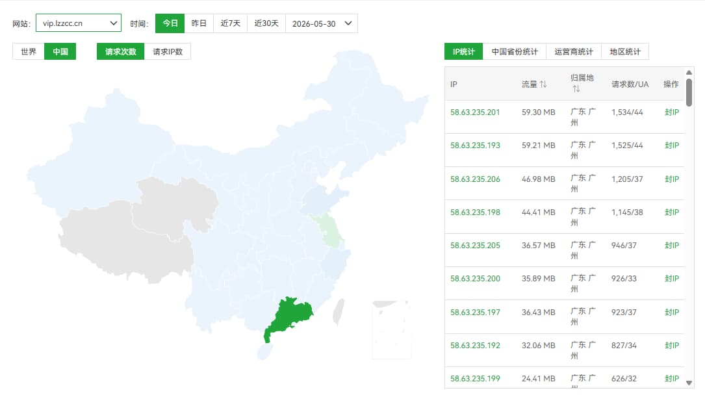Click the 1,525/44 request count cell
705x408 pixels.
tap(627, 146)
